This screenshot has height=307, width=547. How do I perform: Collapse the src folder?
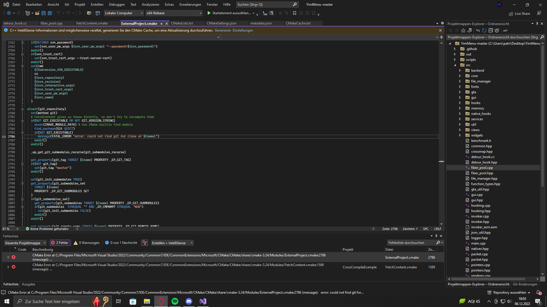tap(455, 65)
